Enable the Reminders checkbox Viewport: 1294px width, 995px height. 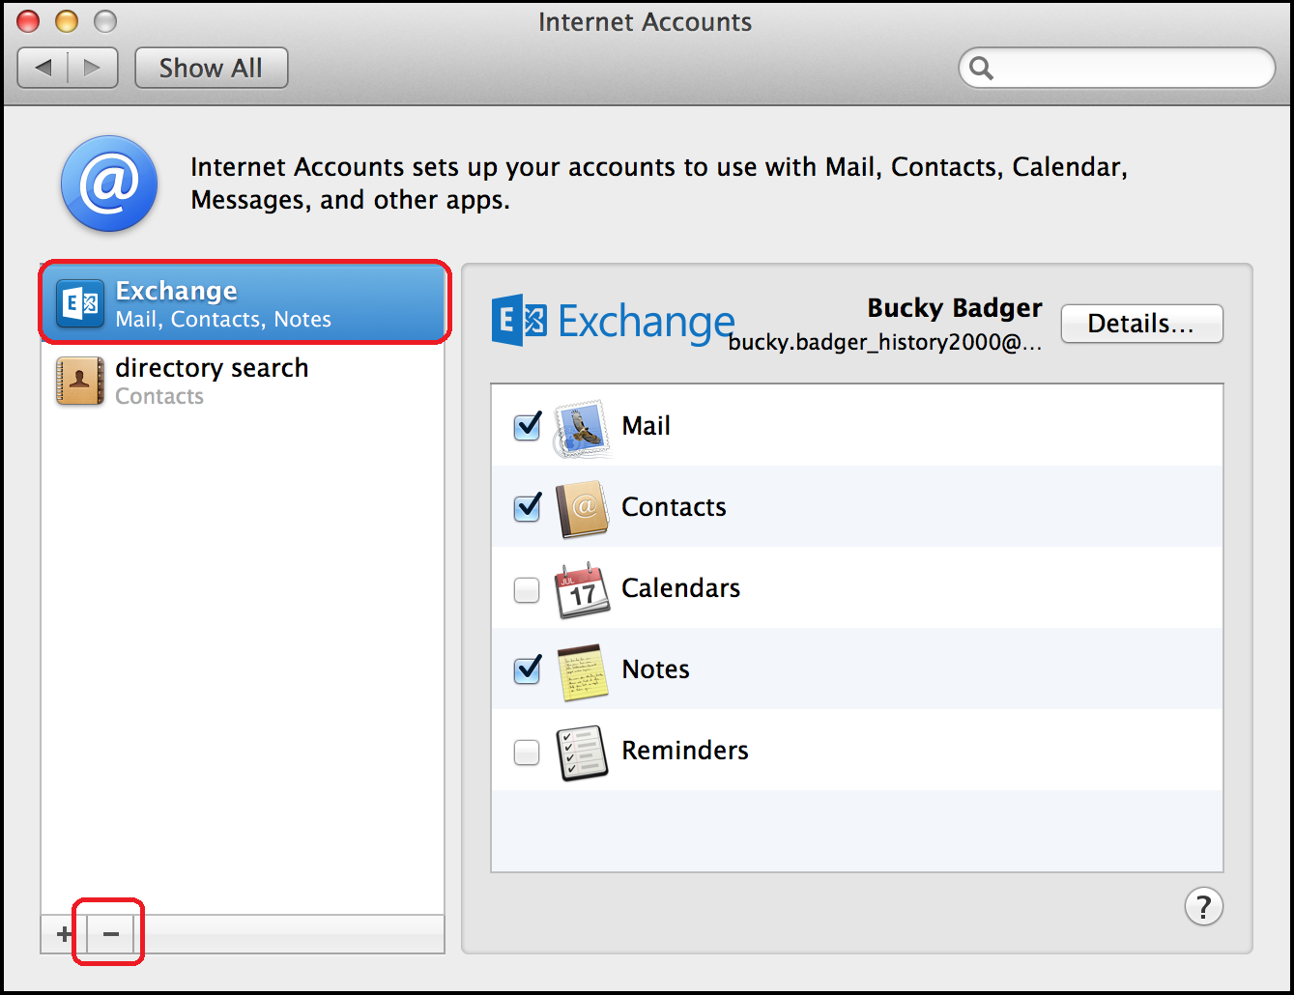pyautogui.click(x=527, y=752)
